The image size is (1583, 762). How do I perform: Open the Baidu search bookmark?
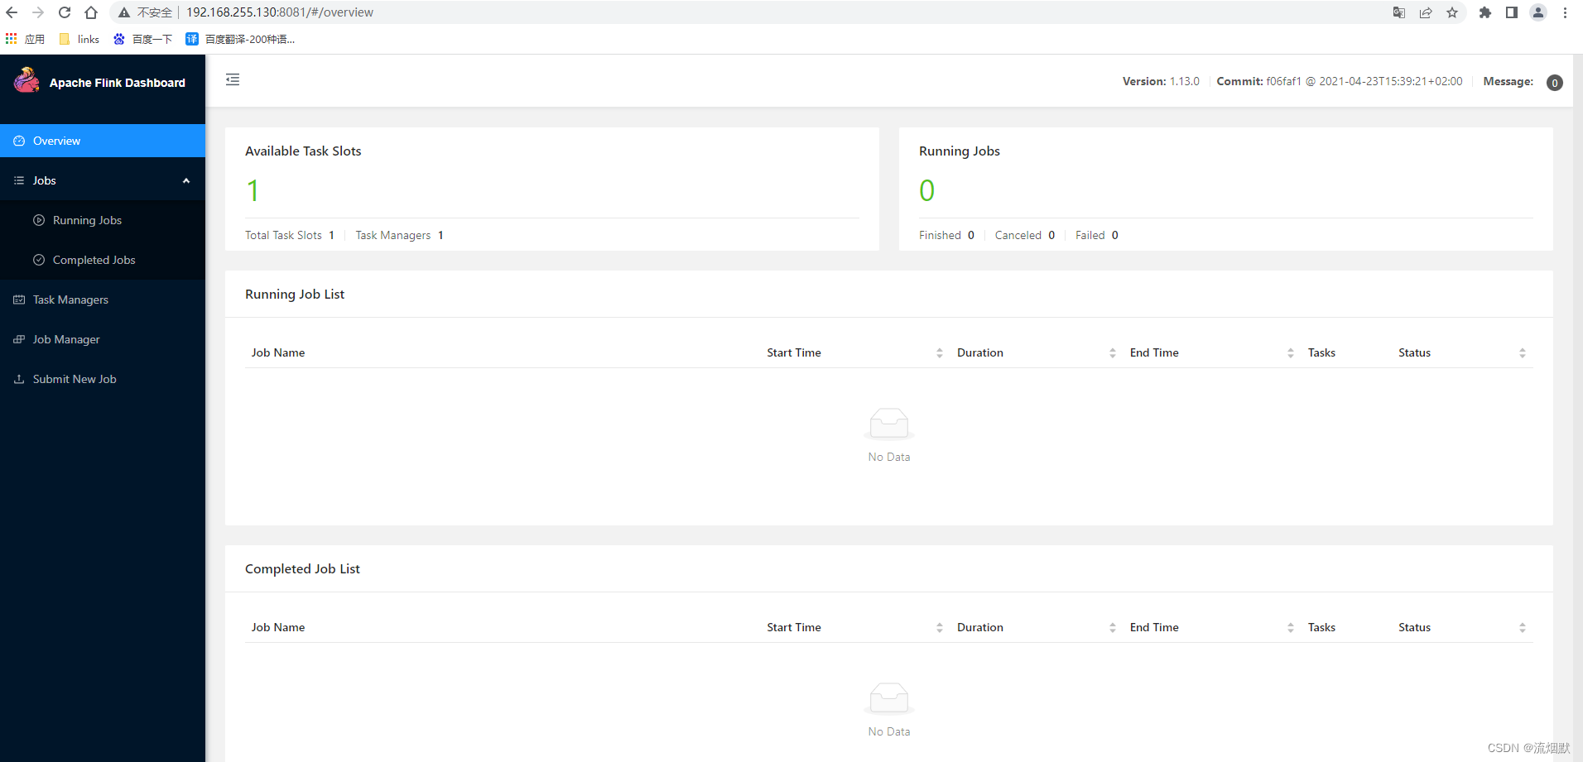(x=142, y=39)
